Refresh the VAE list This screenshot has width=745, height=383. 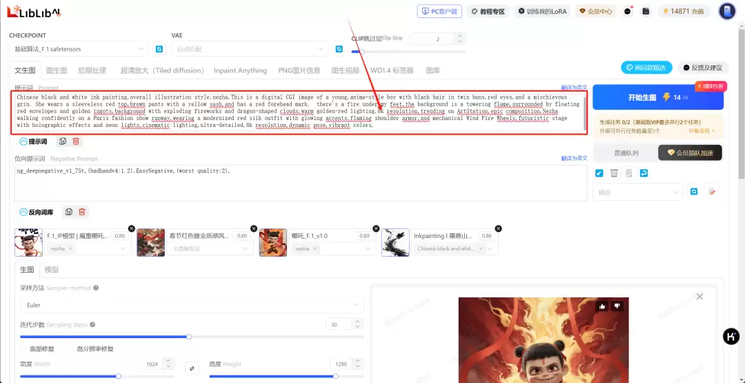tap(339, 49)
